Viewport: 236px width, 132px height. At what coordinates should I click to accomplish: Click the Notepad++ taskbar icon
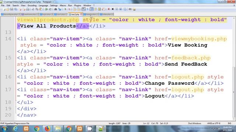[x=101, y=129]
